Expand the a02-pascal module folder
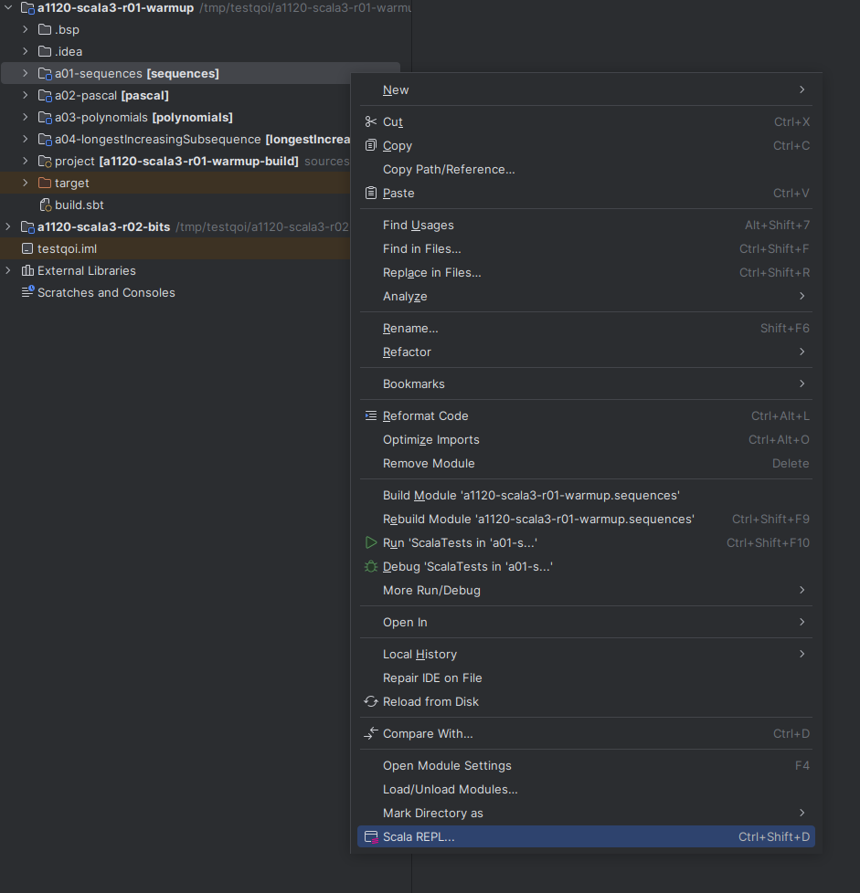 [x=26, y=95]
